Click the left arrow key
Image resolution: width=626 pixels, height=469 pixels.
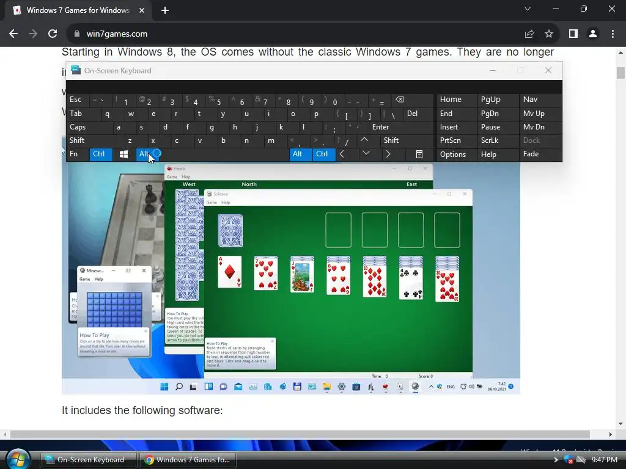click(x=342, y=154)
